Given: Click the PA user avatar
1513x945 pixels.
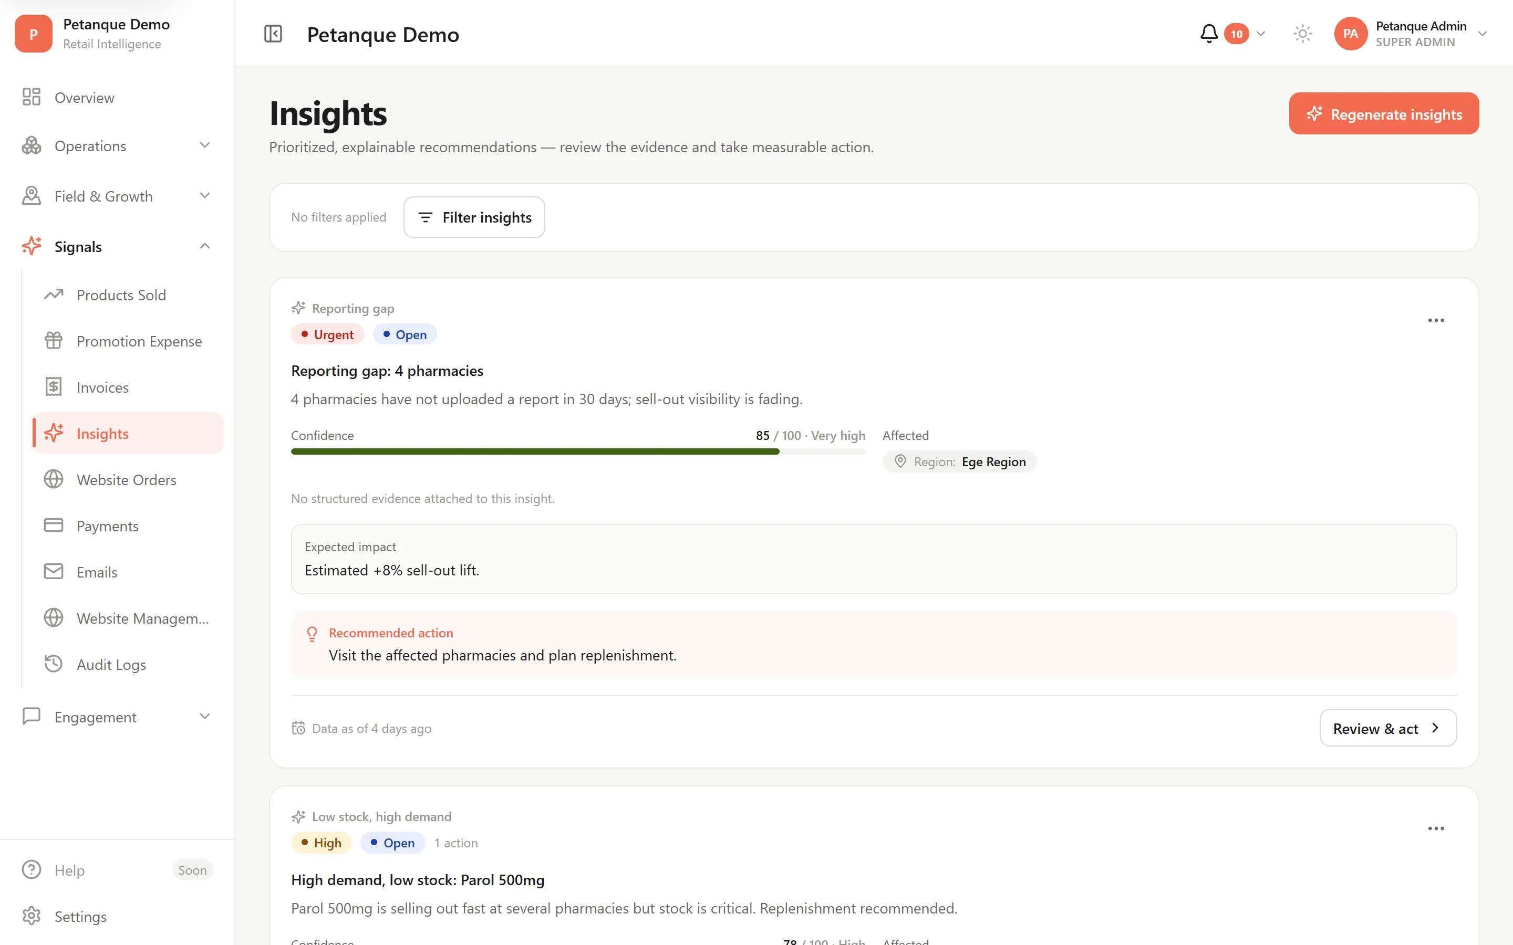Looking at the screenshot, I should pos(1351,34).
